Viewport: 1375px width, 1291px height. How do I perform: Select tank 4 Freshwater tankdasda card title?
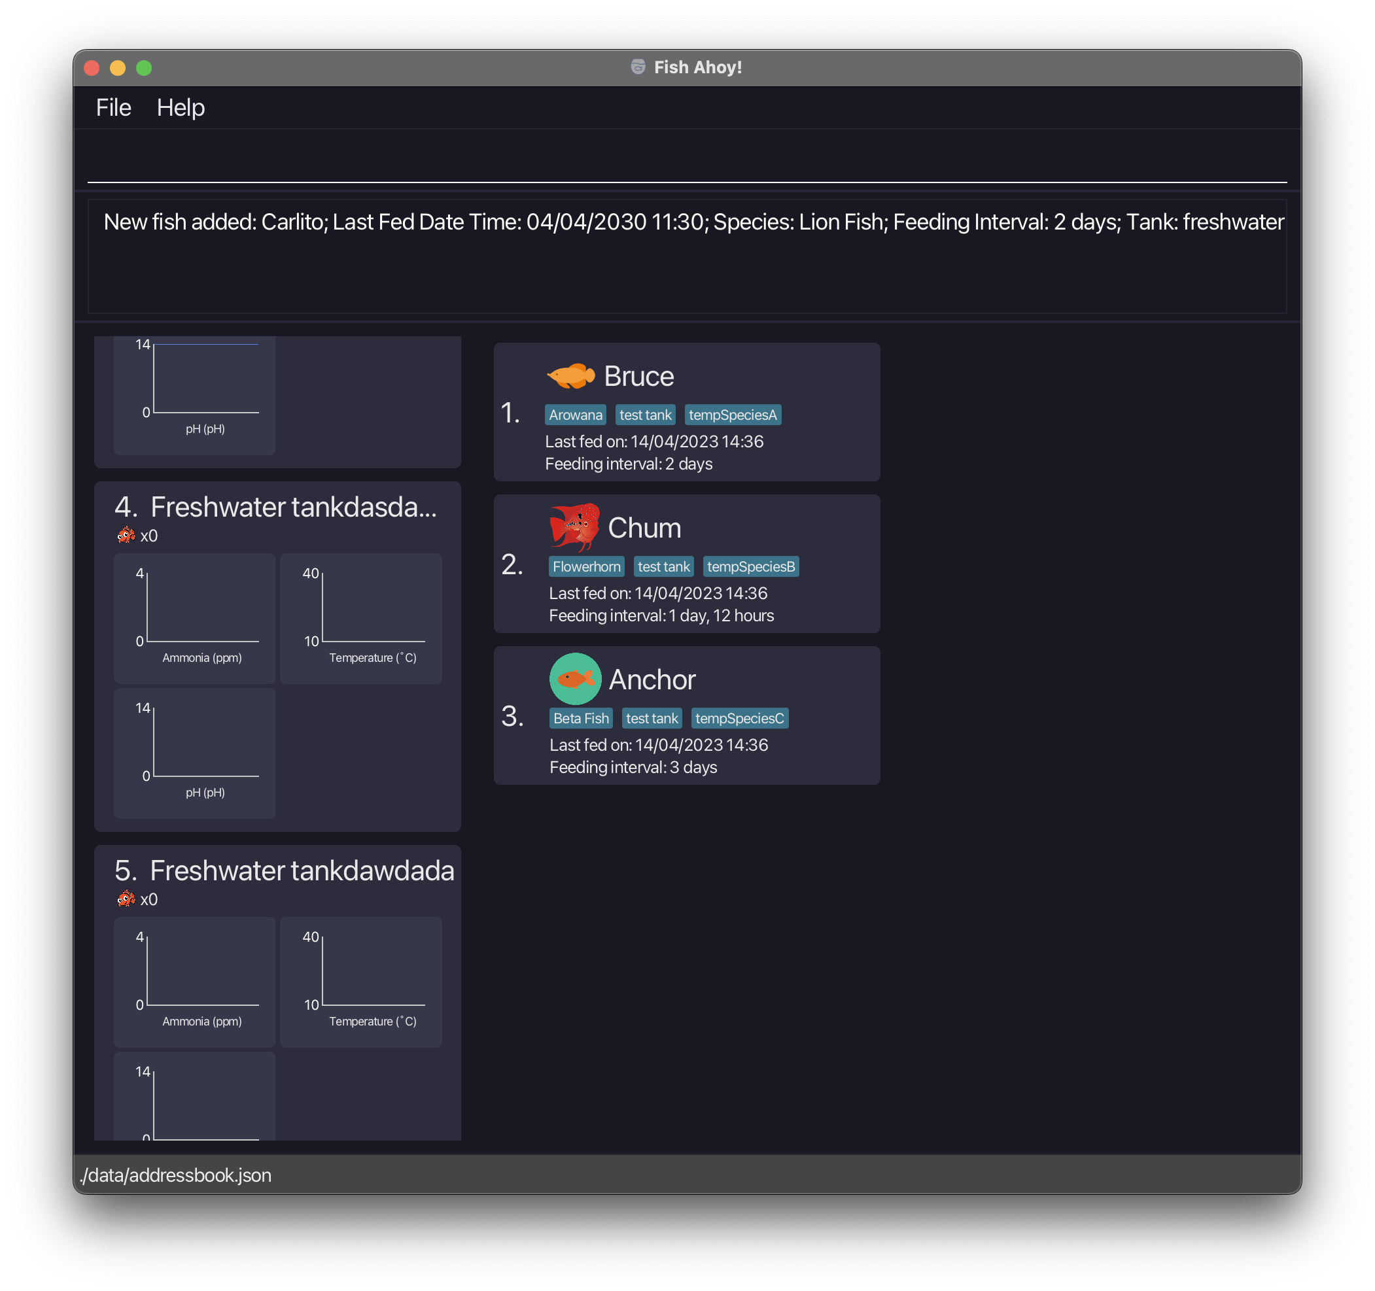(x=293, y=507)
